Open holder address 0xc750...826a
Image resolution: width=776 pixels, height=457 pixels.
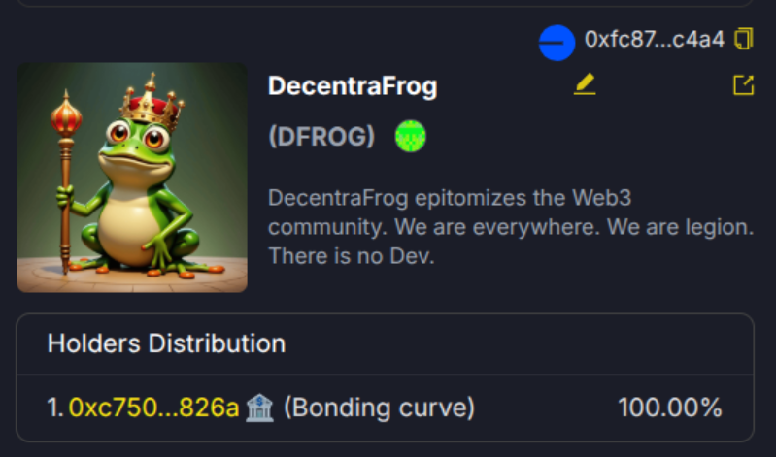point(153,408)
